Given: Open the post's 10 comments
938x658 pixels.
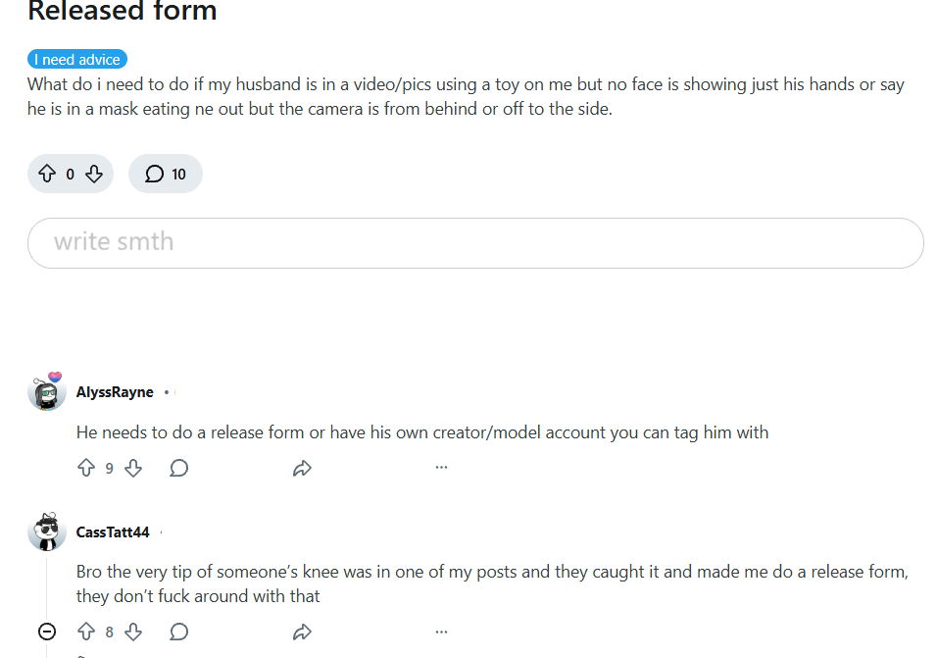Looking at the screenshot, I should tap(166, 175).
